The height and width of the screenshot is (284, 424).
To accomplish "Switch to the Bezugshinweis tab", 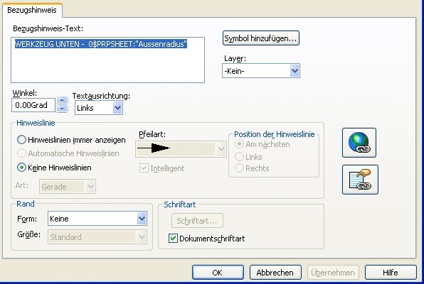I will [32, 10].
